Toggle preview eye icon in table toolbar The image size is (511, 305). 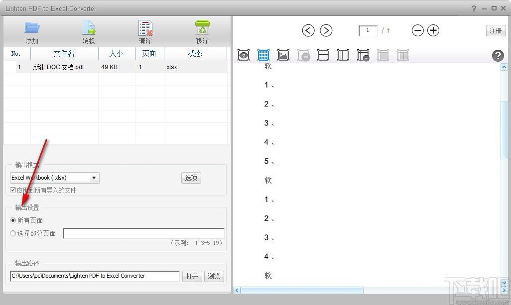pos(244,55)
